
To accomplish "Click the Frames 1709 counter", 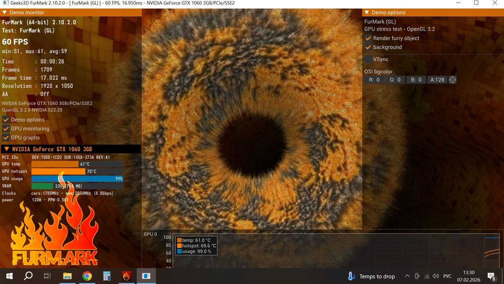I will tap(27, 70).
